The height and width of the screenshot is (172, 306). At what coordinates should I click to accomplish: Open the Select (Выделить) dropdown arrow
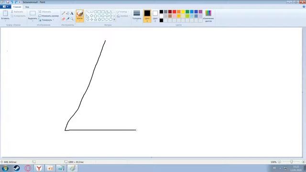click(33, 21)
